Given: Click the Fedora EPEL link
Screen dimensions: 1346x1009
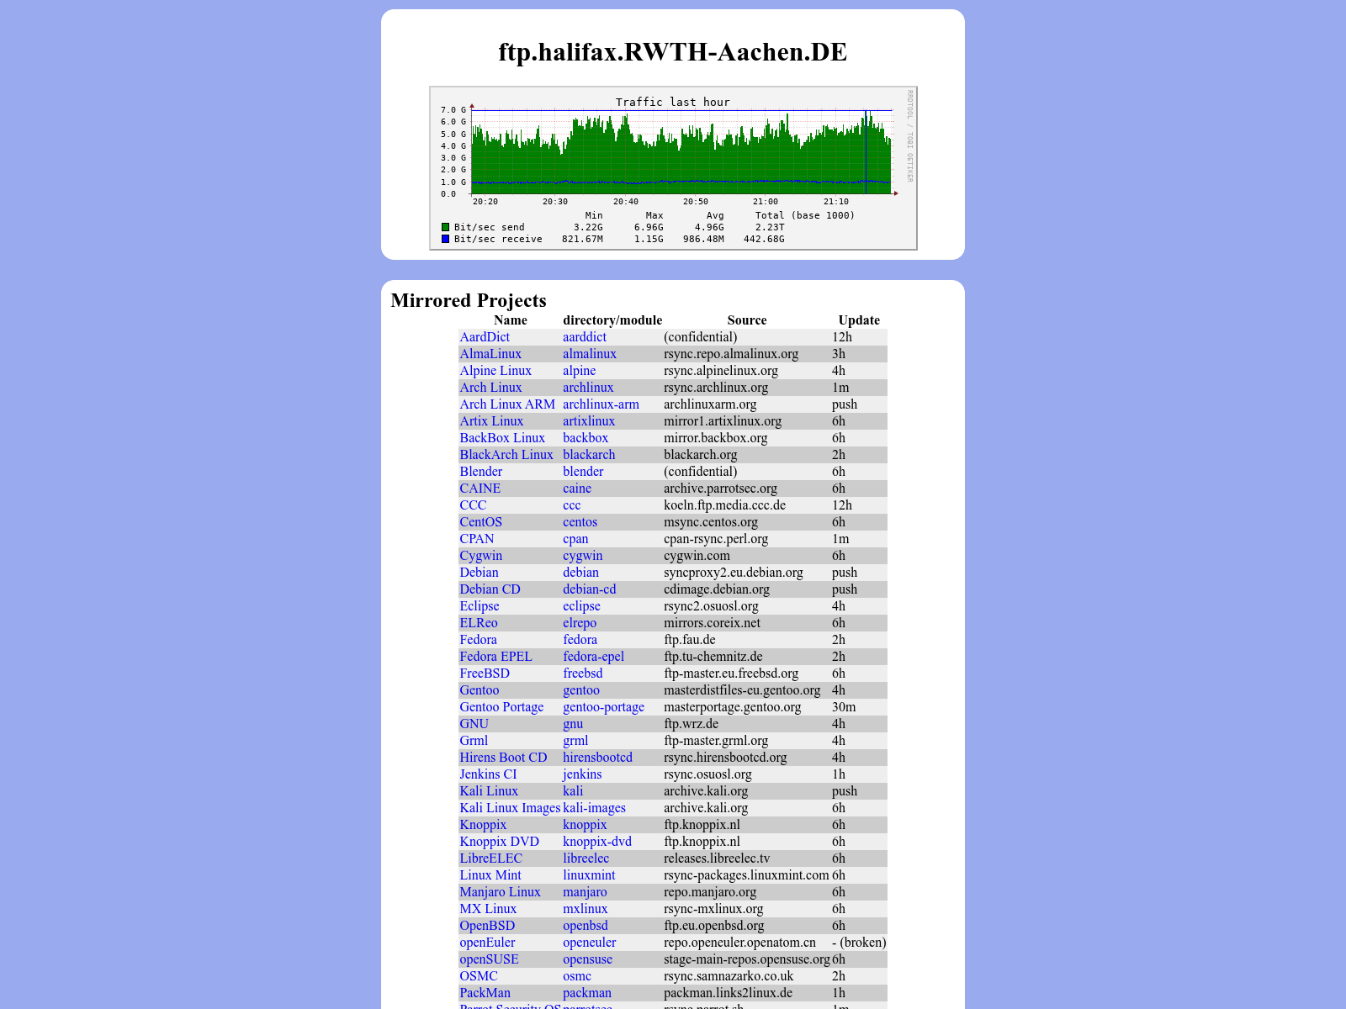Looking at the screenshot, I should [495, 657].
